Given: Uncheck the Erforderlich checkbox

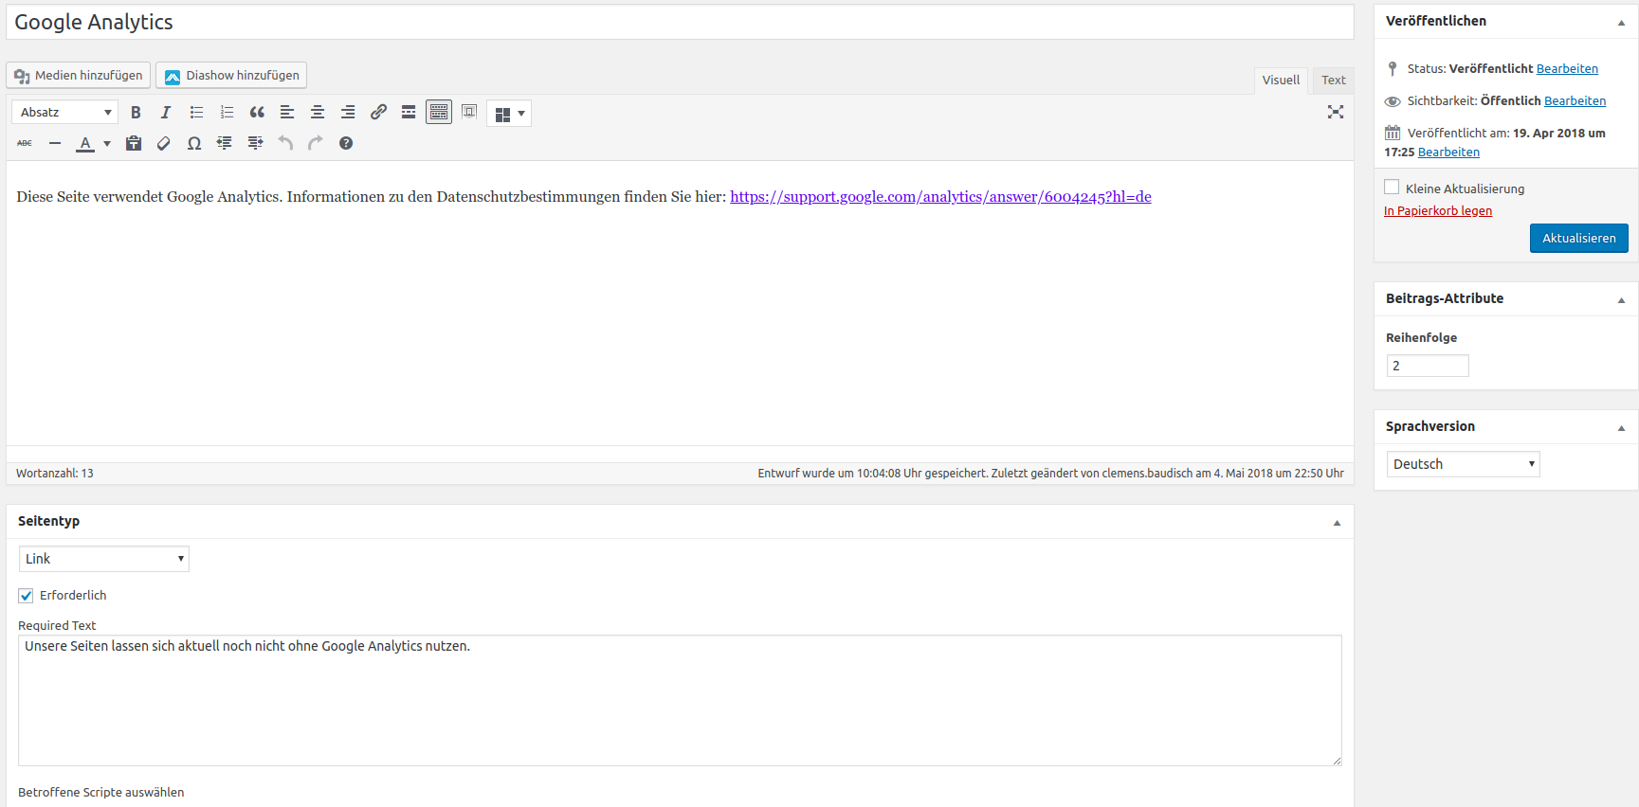Looking at the screenshot, I should [26, 596].
